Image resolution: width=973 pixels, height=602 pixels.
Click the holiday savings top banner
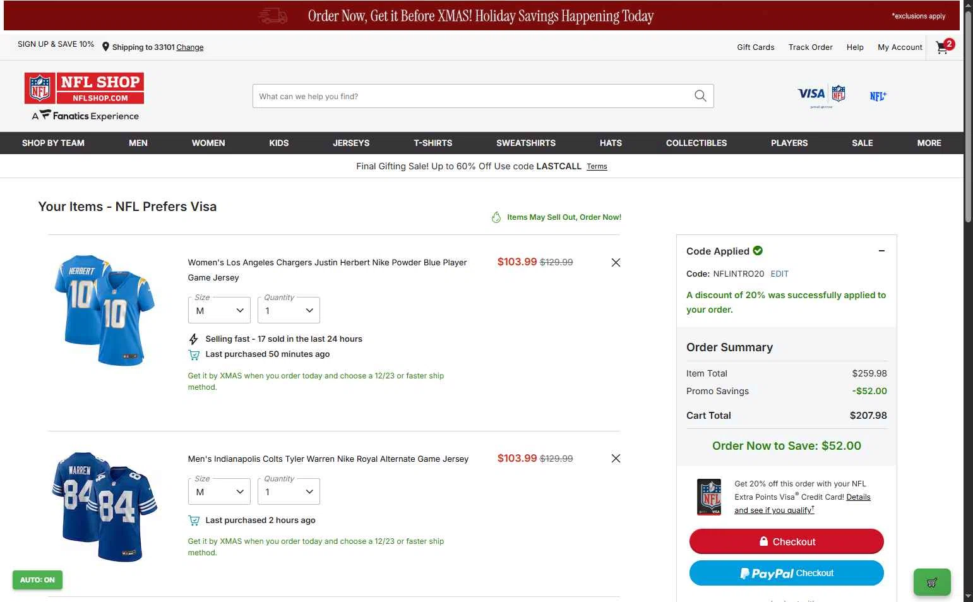[481, 16]
